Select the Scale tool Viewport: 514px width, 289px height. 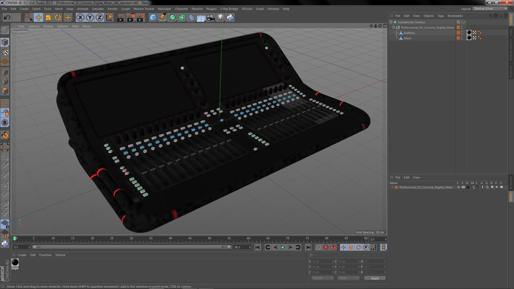(48, 18)
